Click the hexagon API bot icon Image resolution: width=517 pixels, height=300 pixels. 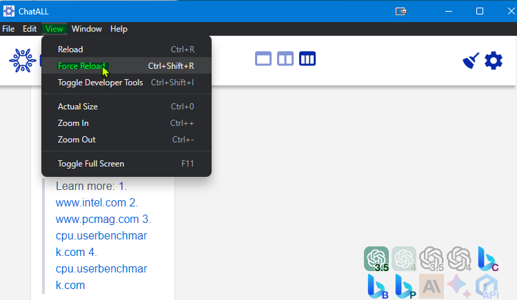pyautogui.click(x=487, y=286)
